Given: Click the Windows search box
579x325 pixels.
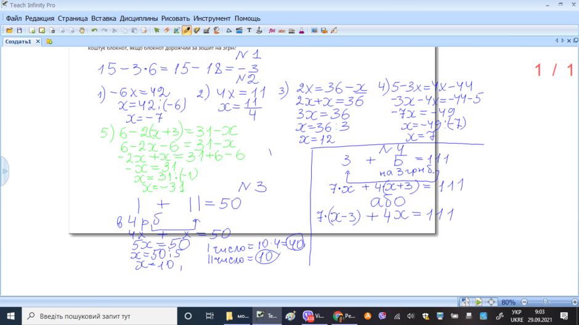Looking at the screenshot, I should pos(100,316).
